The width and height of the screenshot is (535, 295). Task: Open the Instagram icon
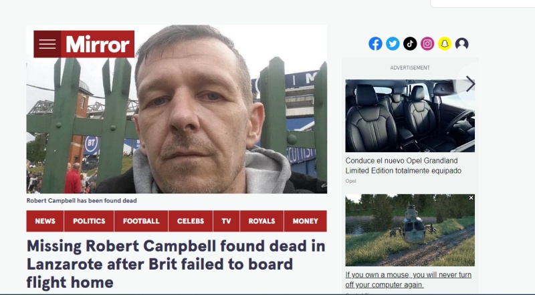click(x=427, y=43)
